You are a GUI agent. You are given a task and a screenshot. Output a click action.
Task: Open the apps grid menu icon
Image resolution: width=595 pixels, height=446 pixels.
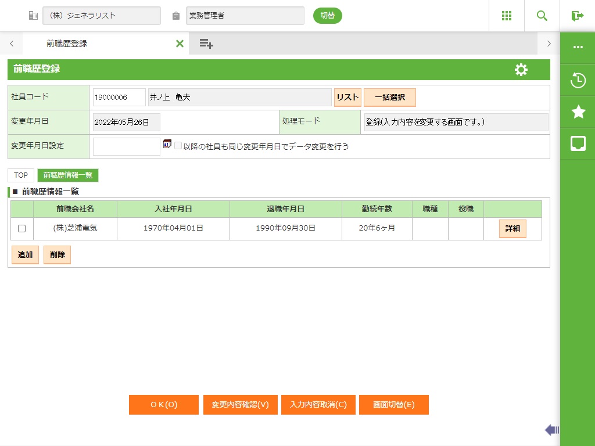pos(507,16)
